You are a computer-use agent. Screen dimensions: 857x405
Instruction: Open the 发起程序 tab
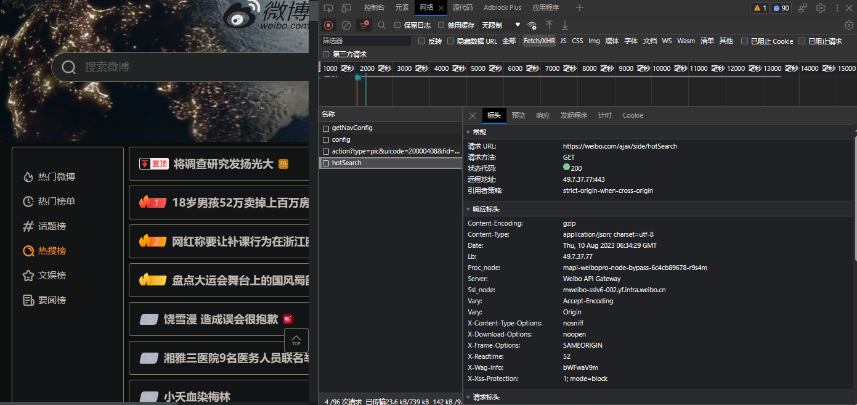574,115
